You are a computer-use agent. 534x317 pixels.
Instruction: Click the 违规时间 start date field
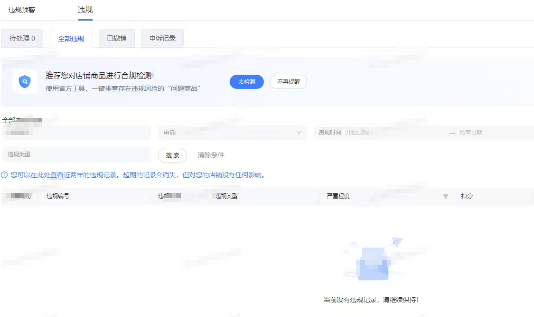[387, 133]
